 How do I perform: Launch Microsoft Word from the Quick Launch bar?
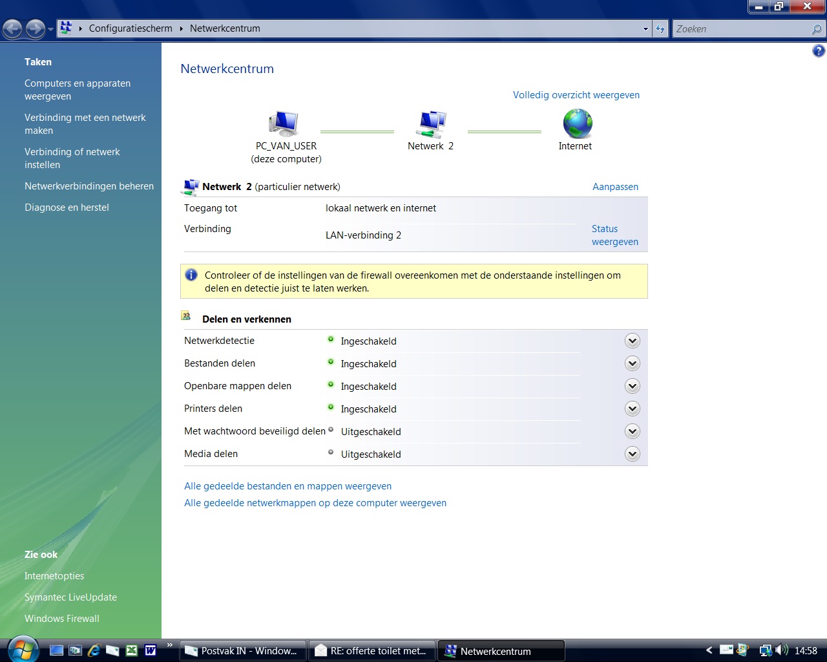(x=150, y=650)
